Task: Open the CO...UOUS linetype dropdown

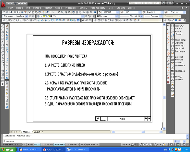Action: (x=141, y=16)
